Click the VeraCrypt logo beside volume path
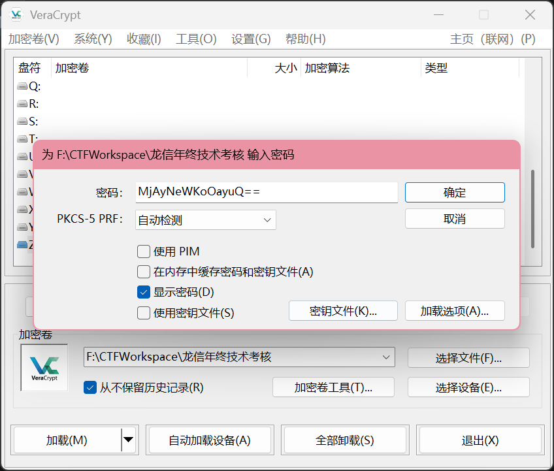The width and height of the screenshot is (554, 471). (44, 368)
